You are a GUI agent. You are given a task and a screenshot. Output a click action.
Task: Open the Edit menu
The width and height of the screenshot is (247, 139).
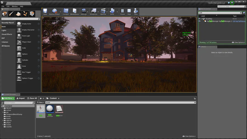(x=8, y=7)
